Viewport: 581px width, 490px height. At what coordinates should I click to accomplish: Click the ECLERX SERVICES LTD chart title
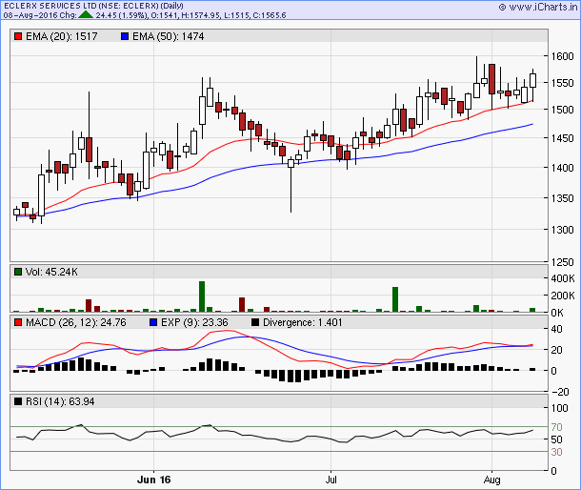[93, 6]
